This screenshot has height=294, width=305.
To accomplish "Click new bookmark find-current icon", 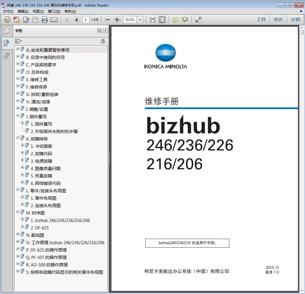I will tap(103, 41).
